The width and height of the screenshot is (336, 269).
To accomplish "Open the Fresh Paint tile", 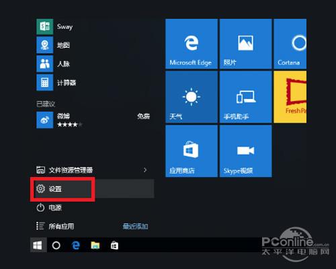I will (x=290, y=97).
